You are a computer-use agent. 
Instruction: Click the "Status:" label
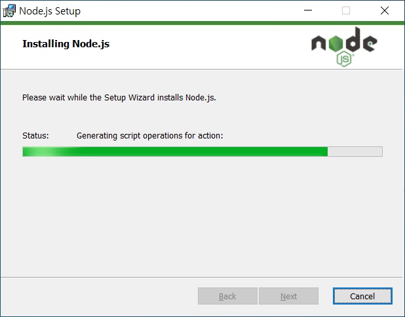(x=35, y=136)
